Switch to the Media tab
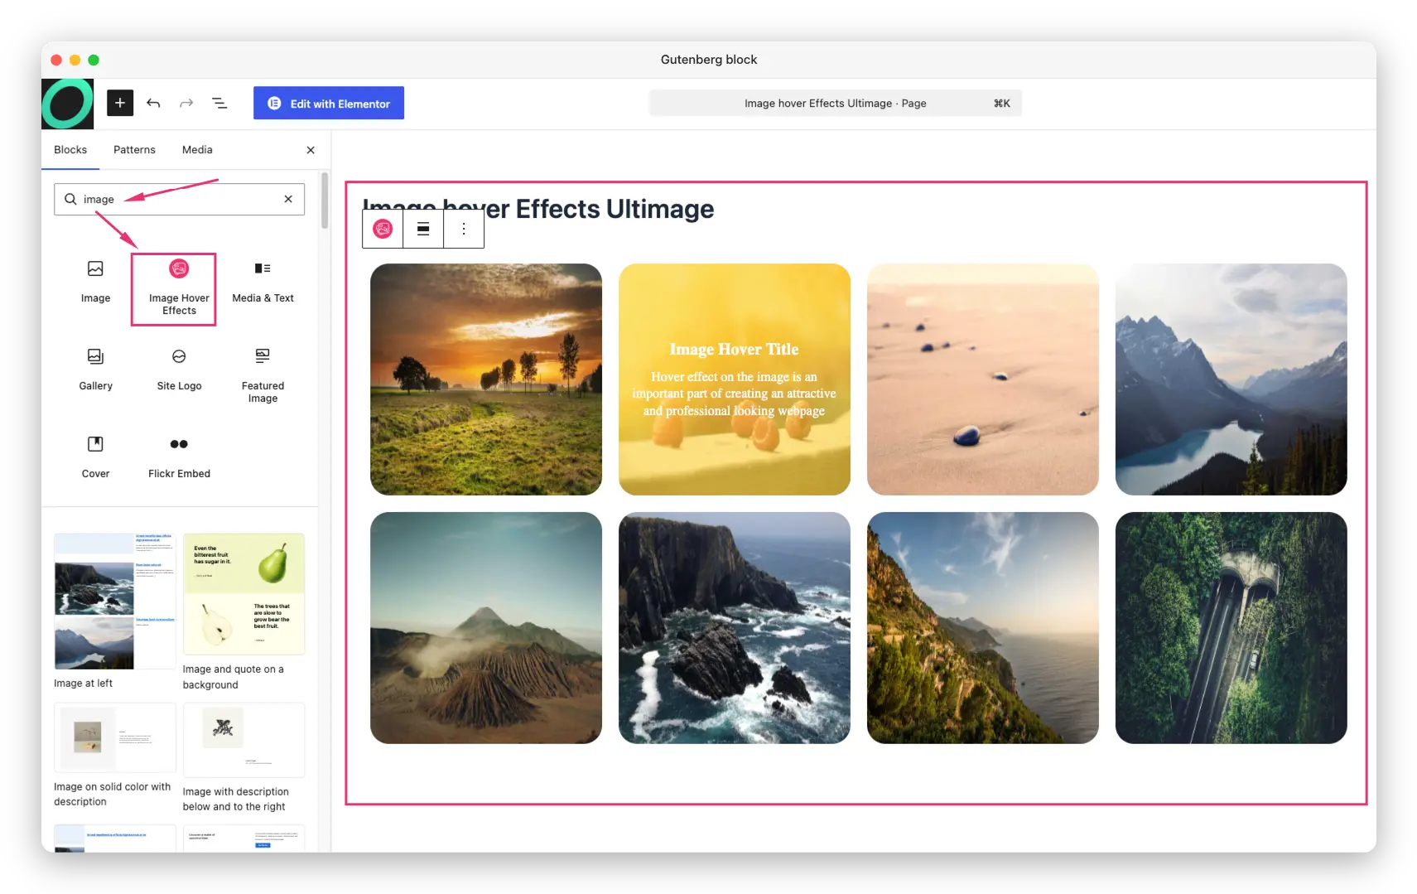This screenshot has height=894, width=1417. (197, 150)
